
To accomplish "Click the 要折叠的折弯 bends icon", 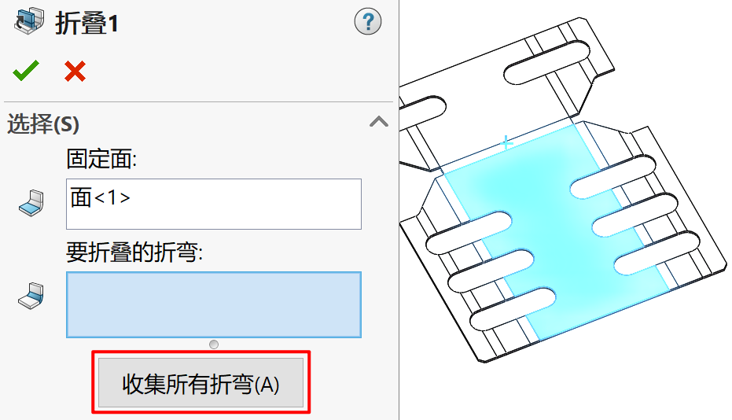I will click(x=31, y=296).
